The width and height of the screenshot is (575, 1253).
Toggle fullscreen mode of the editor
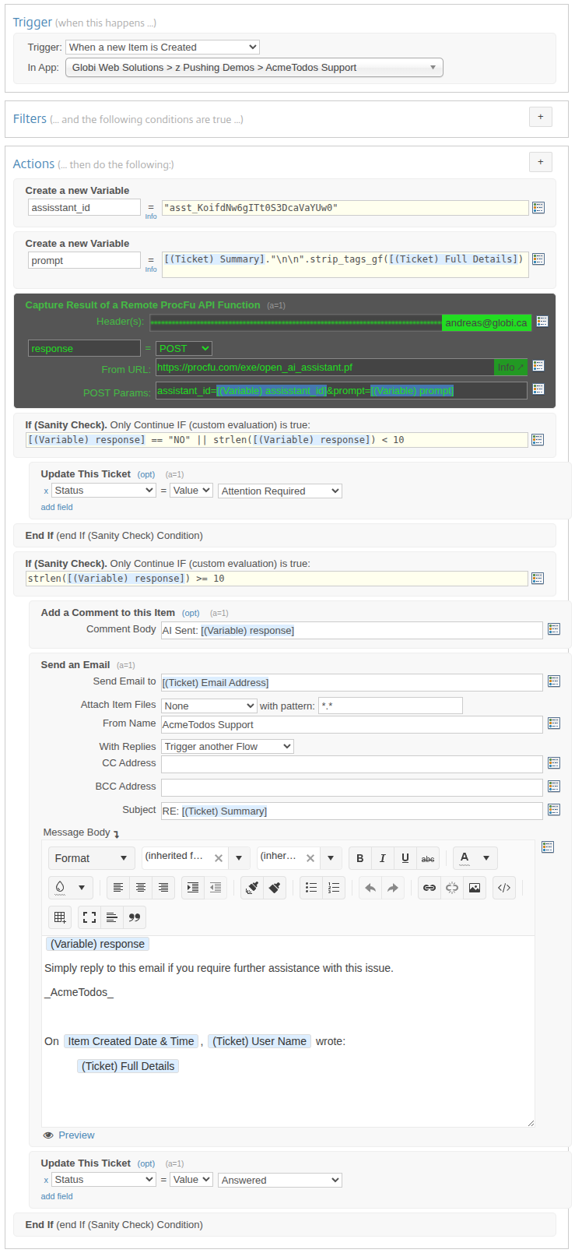pyautogui.click(x=89, y=917)
